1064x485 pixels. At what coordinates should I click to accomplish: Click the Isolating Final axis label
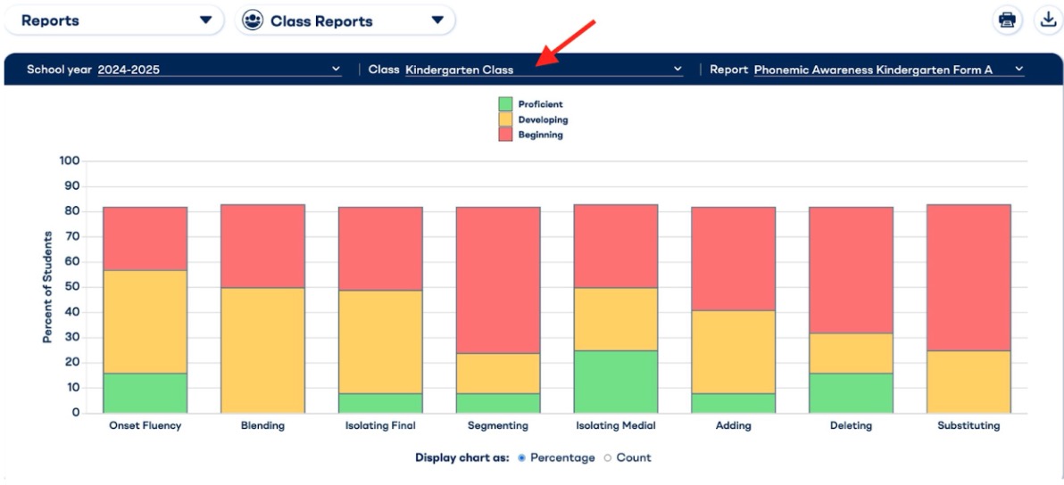380,426
